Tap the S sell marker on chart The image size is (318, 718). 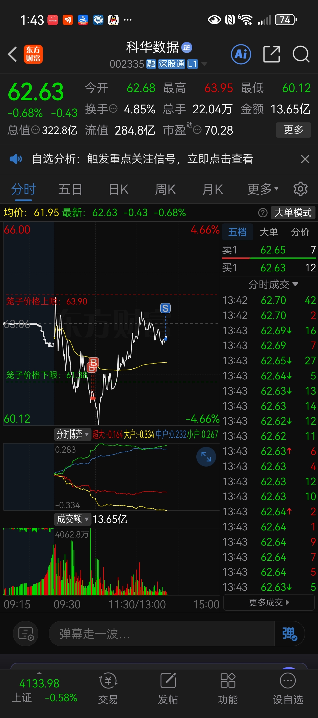pyautogui.click(x=165, y=308)
